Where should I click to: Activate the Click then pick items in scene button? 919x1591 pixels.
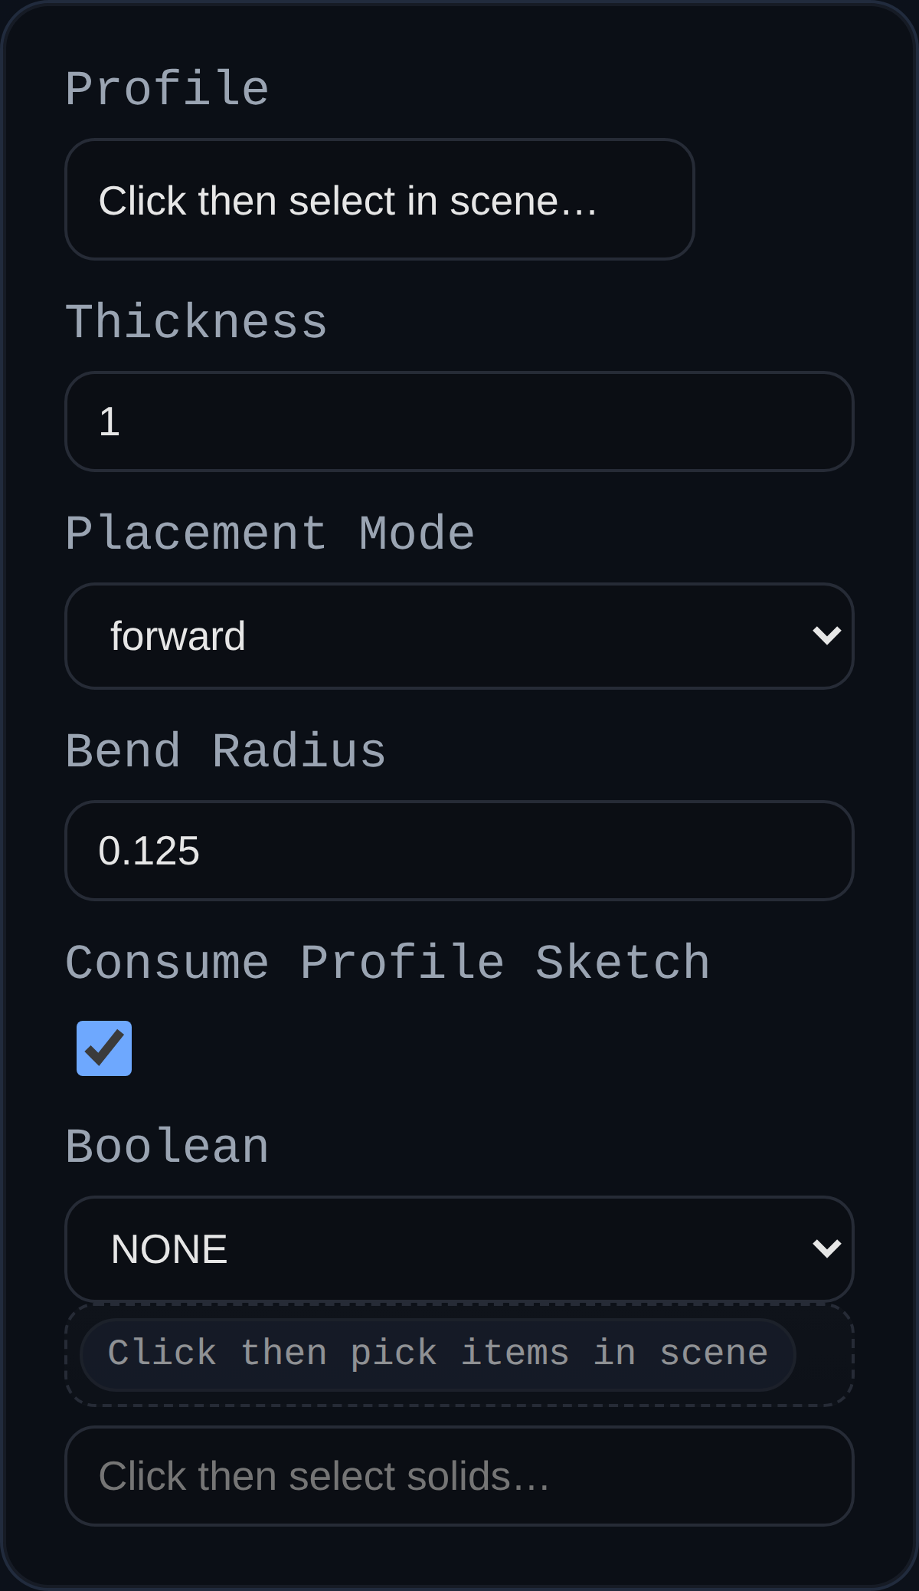point(437,1353)
